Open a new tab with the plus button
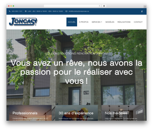The height and width of the screenshot is (130, 153). click(145, 7)
